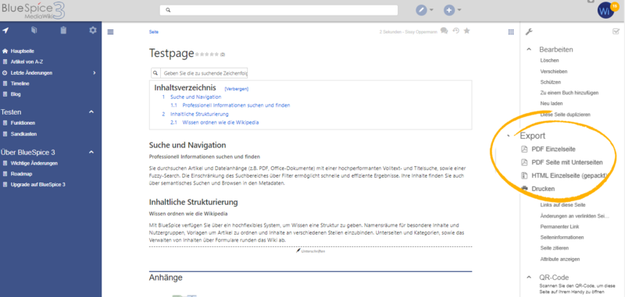Collapse the Testen section

91,112
